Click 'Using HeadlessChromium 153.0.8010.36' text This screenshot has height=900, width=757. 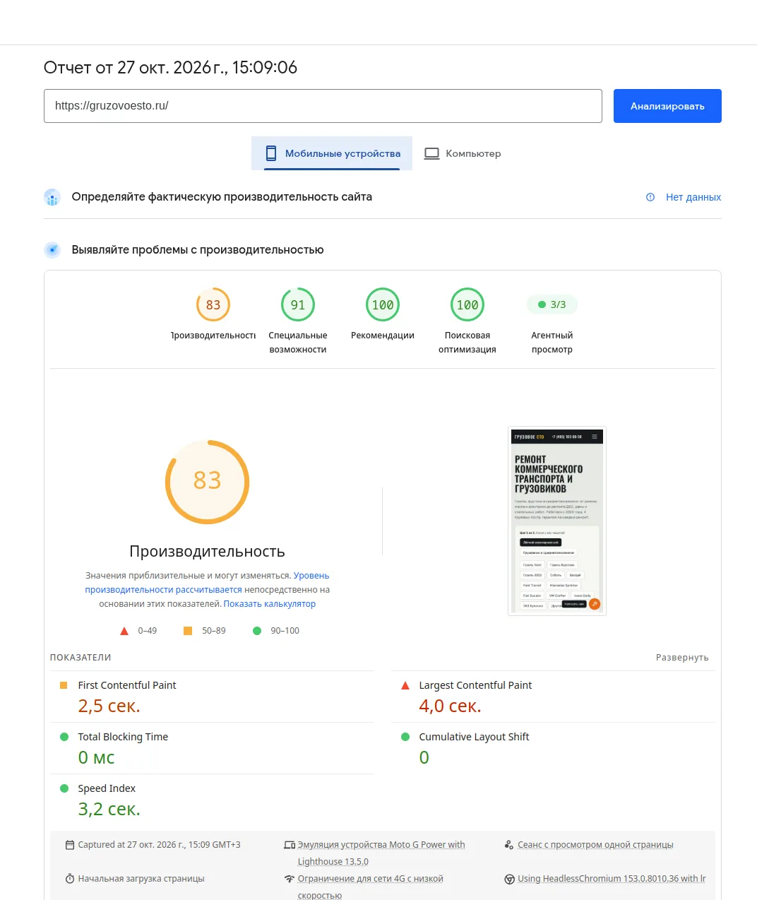tap(612, 879)
